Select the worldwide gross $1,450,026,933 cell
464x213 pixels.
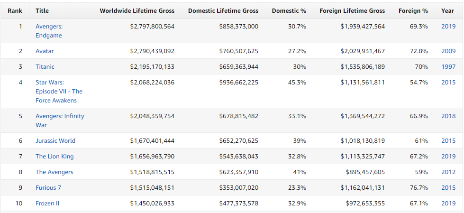click(153, 204)
